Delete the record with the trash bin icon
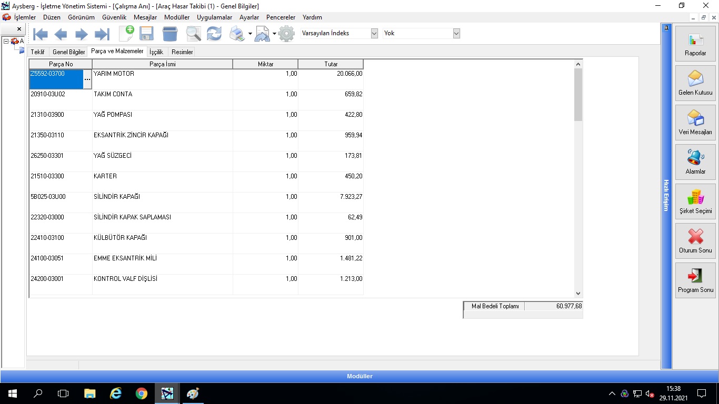719x404 pixels. coord(170,34)
